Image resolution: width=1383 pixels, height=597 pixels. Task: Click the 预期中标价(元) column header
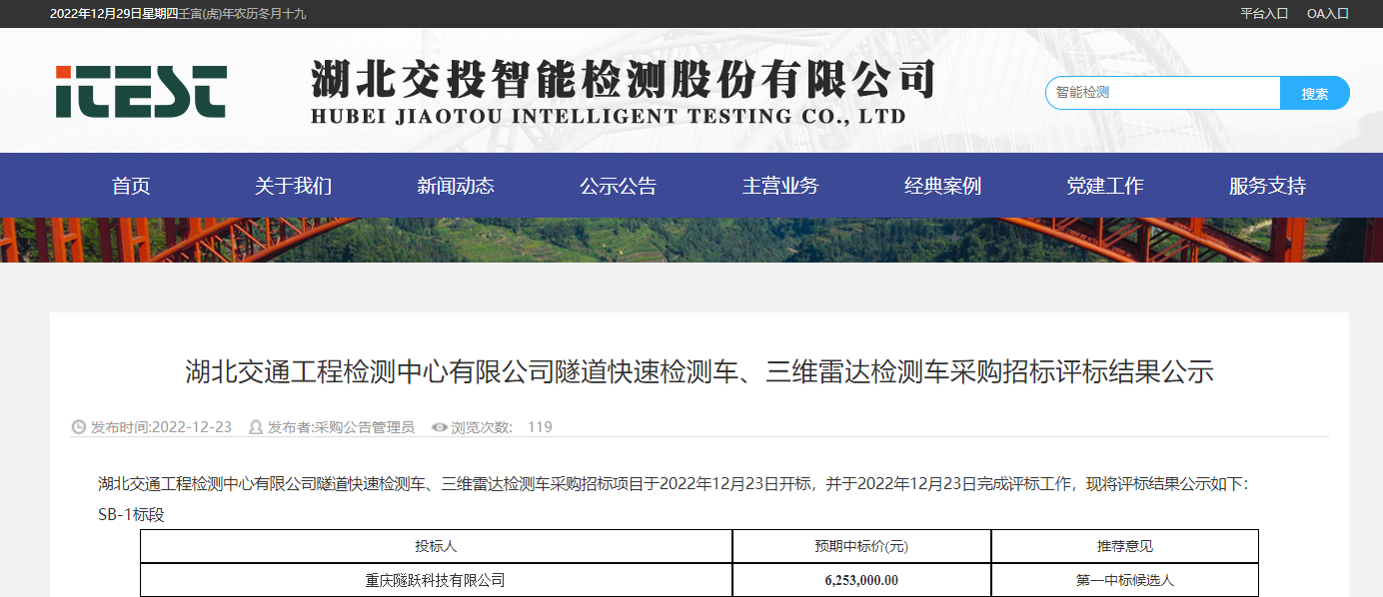point(861,546)
